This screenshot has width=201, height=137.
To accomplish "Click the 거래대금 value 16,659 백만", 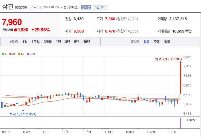I will [x=182, y=31].
